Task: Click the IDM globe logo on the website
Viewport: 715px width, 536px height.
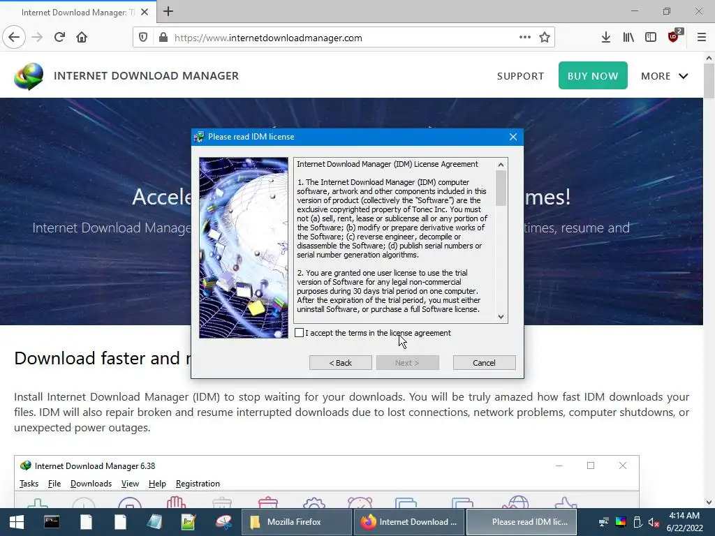Action: click(29, 76)
